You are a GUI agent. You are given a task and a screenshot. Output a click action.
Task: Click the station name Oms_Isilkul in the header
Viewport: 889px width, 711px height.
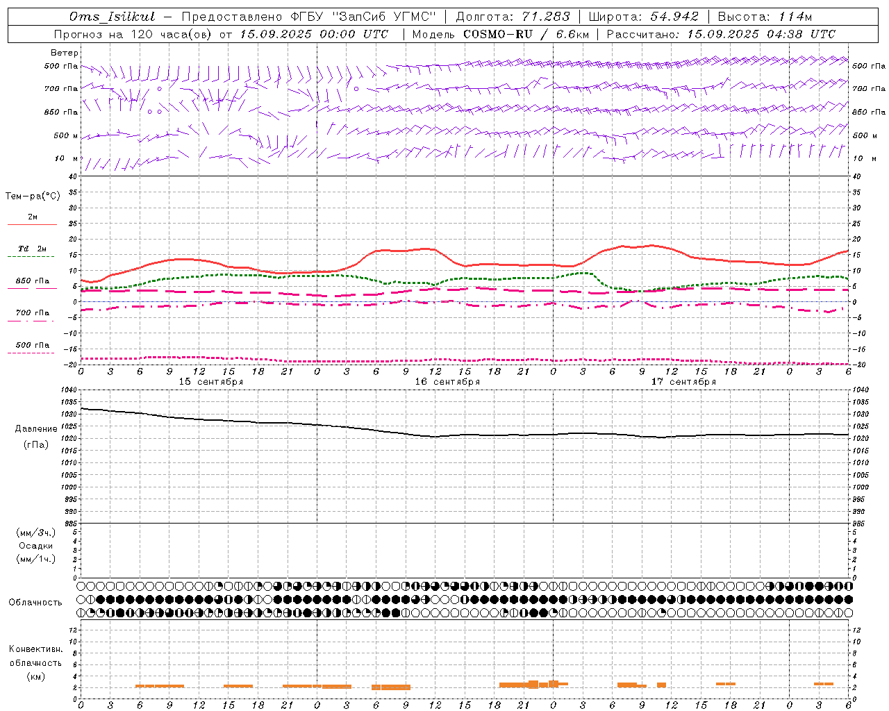tap(112, 17)
